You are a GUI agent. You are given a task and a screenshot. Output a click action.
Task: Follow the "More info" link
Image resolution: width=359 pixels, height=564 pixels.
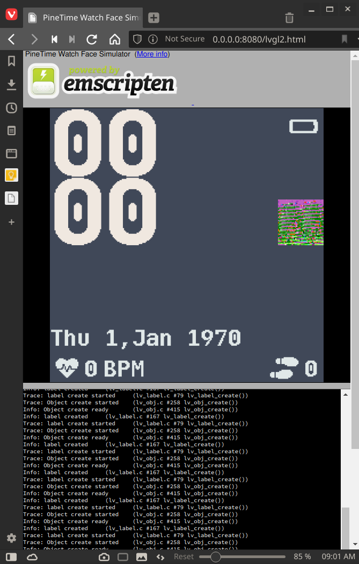click(x=152, y=54)
